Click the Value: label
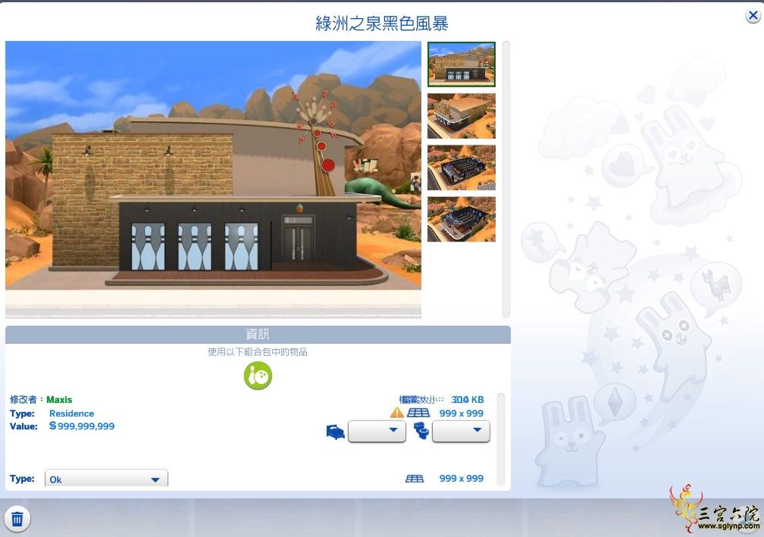Image resolution: width=764 pixels, height=537 pixels. (x=23, y=426)
